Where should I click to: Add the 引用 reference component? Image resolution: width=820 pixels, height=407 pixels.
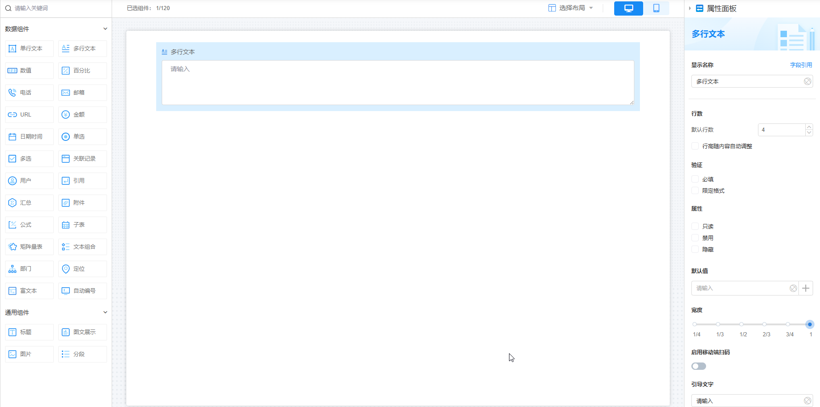click(x=83, y=181)
